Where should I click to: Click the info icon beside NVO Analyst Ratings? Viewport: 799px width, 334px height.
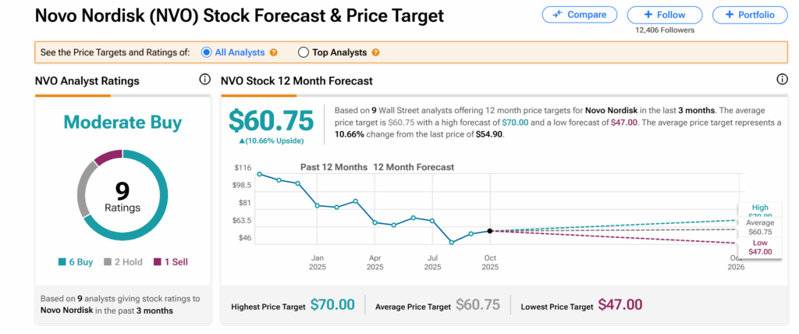point(204,80)
